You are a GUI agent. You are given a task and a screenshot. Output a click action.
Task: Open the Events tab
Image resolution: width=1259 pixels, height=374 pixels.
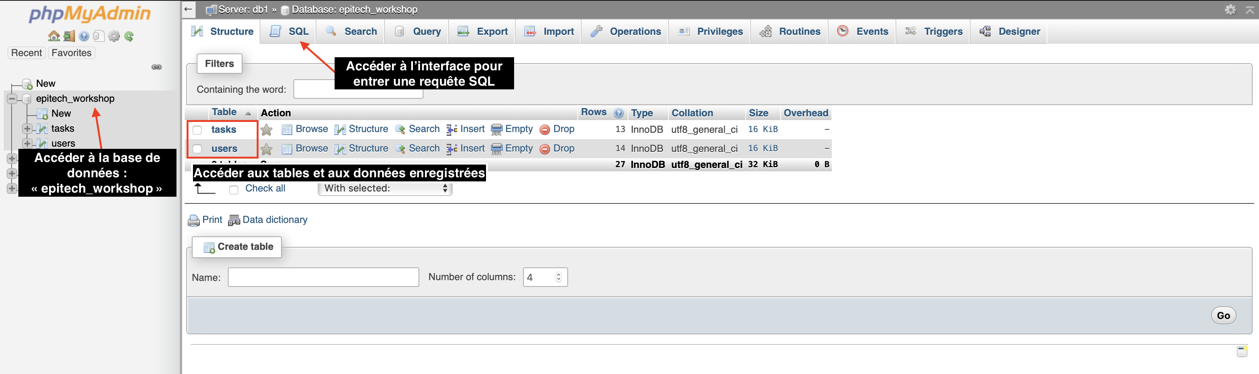pyautogui.click(x=863, y=31)
